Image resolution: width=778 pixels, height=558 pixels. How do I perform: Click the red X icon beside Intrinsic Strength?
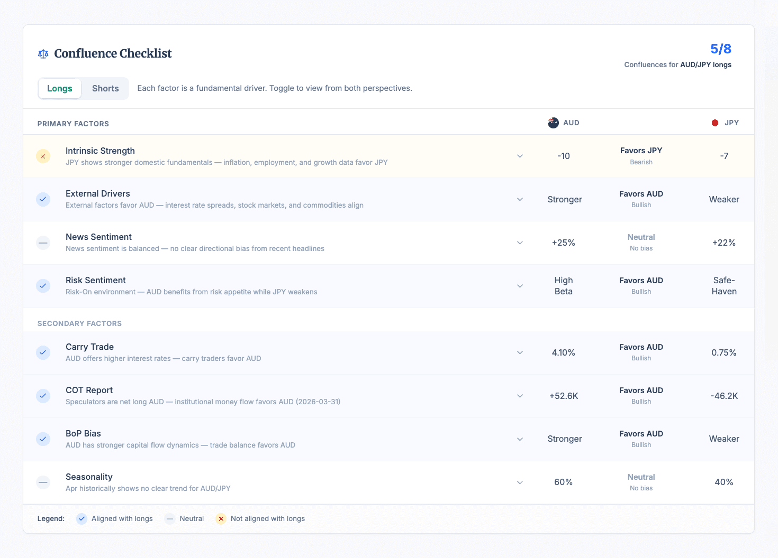point(43,156)
